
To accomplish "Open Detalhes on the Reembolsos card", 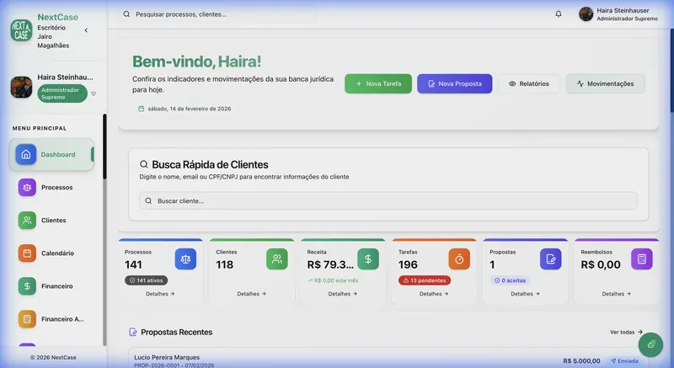I will click(x=616, y=294).
